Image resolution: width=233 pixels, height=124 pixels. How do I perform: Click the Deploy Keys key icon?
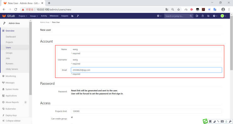[3, 116]
